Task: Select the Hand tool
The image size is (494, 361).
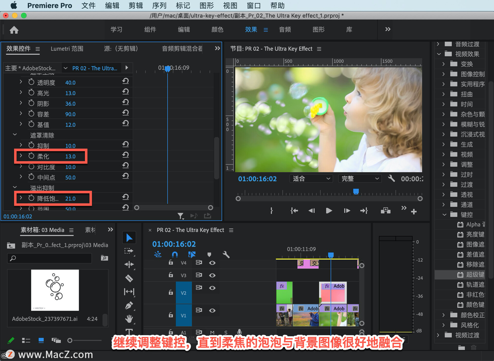Action: coord(129,319)
